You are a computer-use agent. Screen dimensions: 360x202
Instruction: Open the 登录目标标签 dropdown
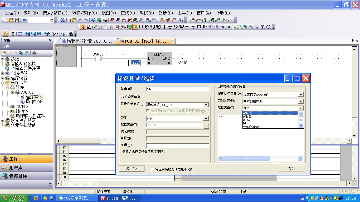206,105
